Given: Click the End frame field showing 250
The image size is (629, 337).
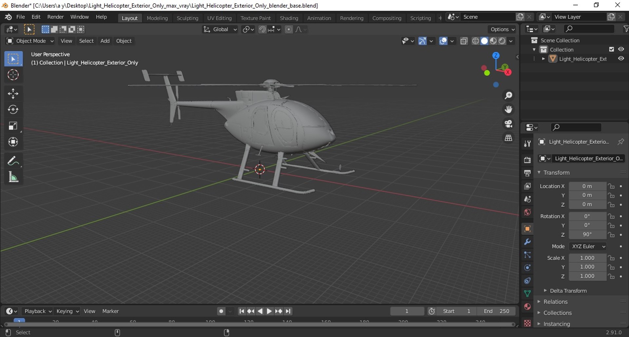Looking at the screenshot, I should [x=496, y=311].
